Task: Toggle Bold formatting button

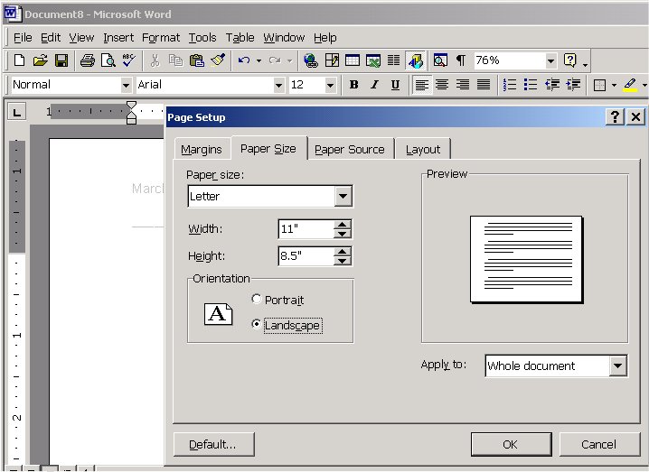Action: (x=353, y=85)
